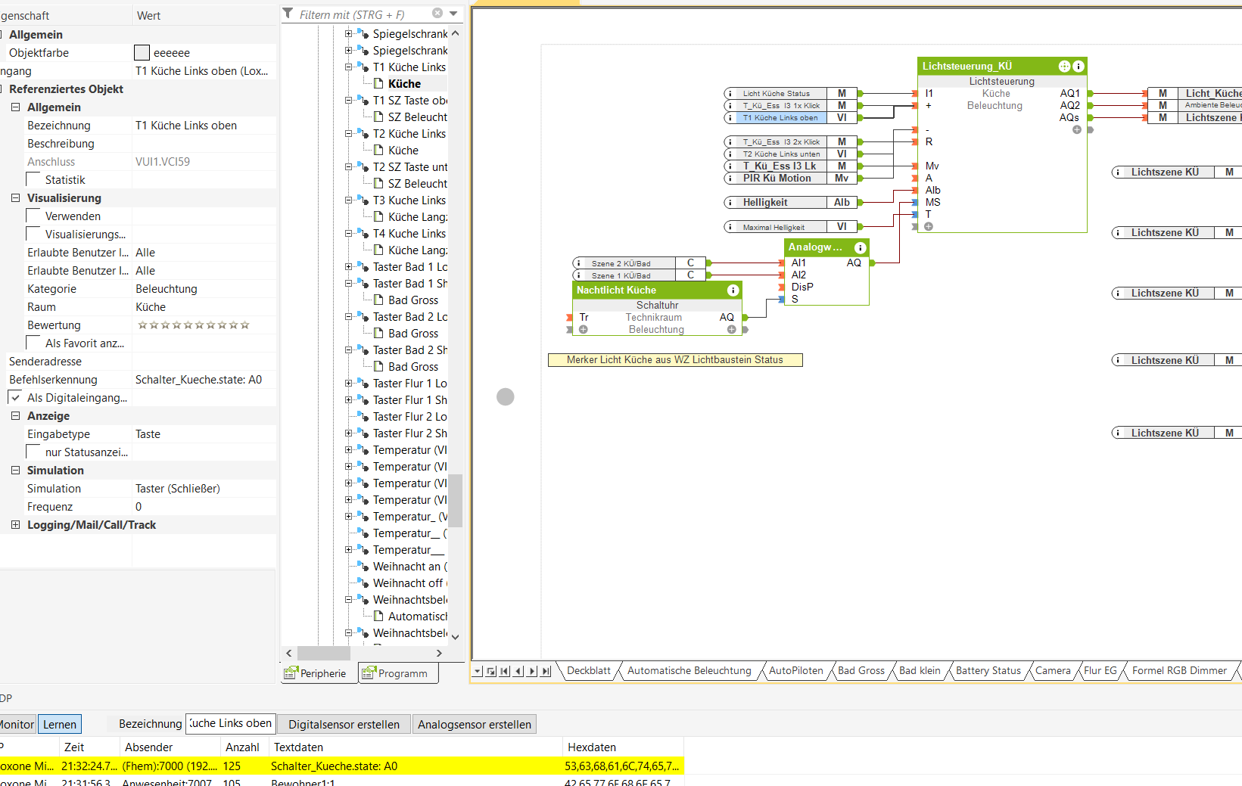The image size is (1242, 786).
Task: Click the Objektfarbe color swatch
Action: 142,53
